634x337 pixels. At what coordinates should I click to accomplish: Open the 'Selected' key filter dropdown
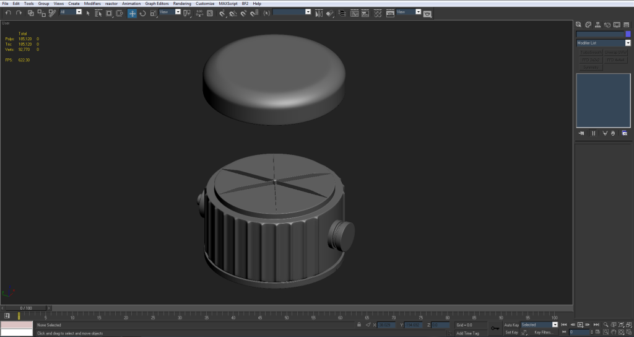555,325
